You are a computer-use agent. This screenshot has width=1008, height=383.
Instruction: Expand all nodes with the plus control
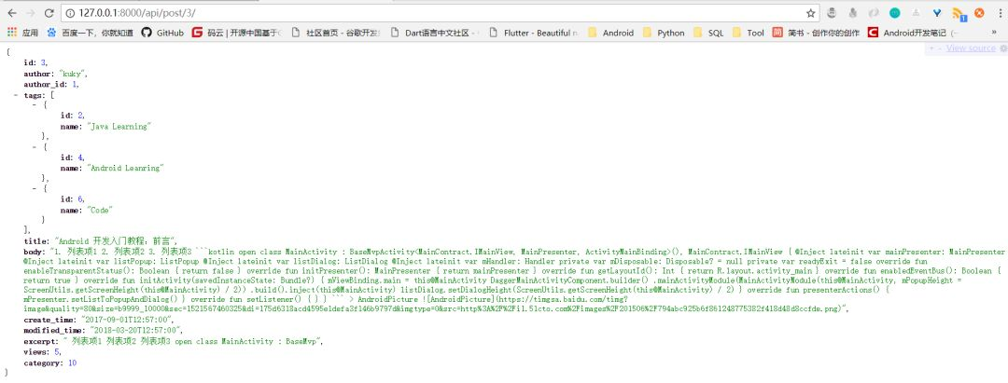931,48
